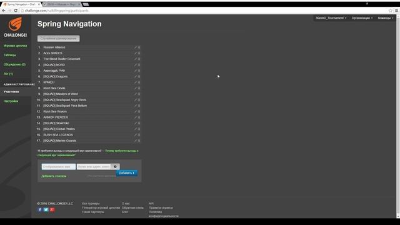
Task: Delete the [SQUAD] Dragons participant
Action: click(139, 76)
